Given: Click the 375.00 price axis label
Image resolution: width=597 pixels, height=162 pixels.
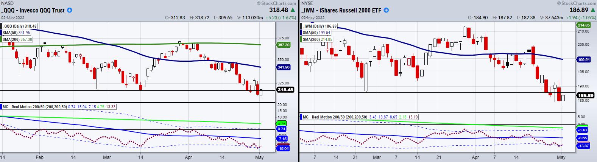Looking at the screenshot, I should (282, 38).
